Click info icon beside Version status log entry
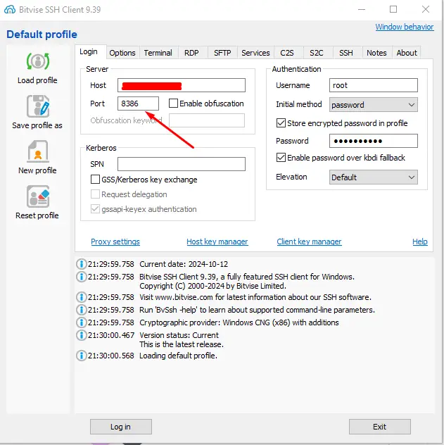This screenshot has width=444, height=445. click(x=82, y=335)
